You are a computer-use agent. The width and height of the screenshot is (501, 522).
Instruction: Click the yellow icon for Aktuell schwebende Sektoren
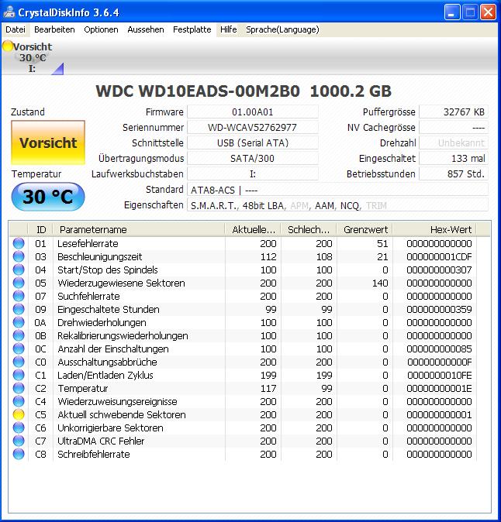pos(19,414)
